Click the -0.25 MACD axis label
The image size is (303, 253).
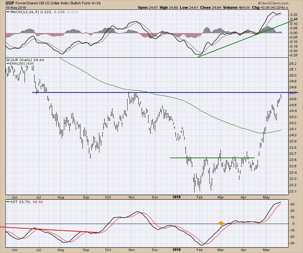[293, 55]
